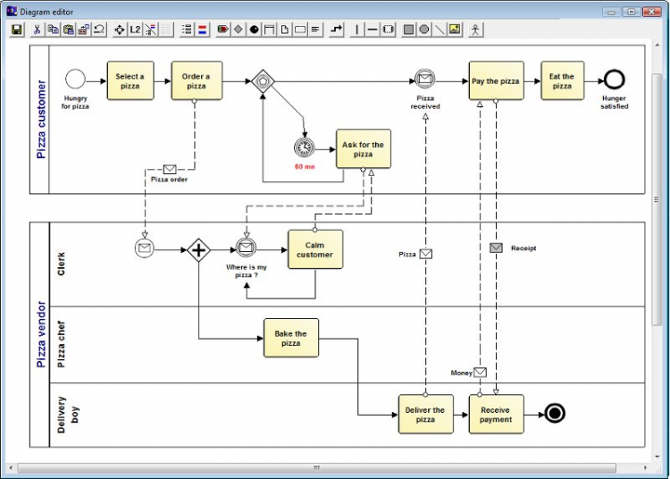Click the 'Hunger satisfied' end event circle

pos(615,80)
